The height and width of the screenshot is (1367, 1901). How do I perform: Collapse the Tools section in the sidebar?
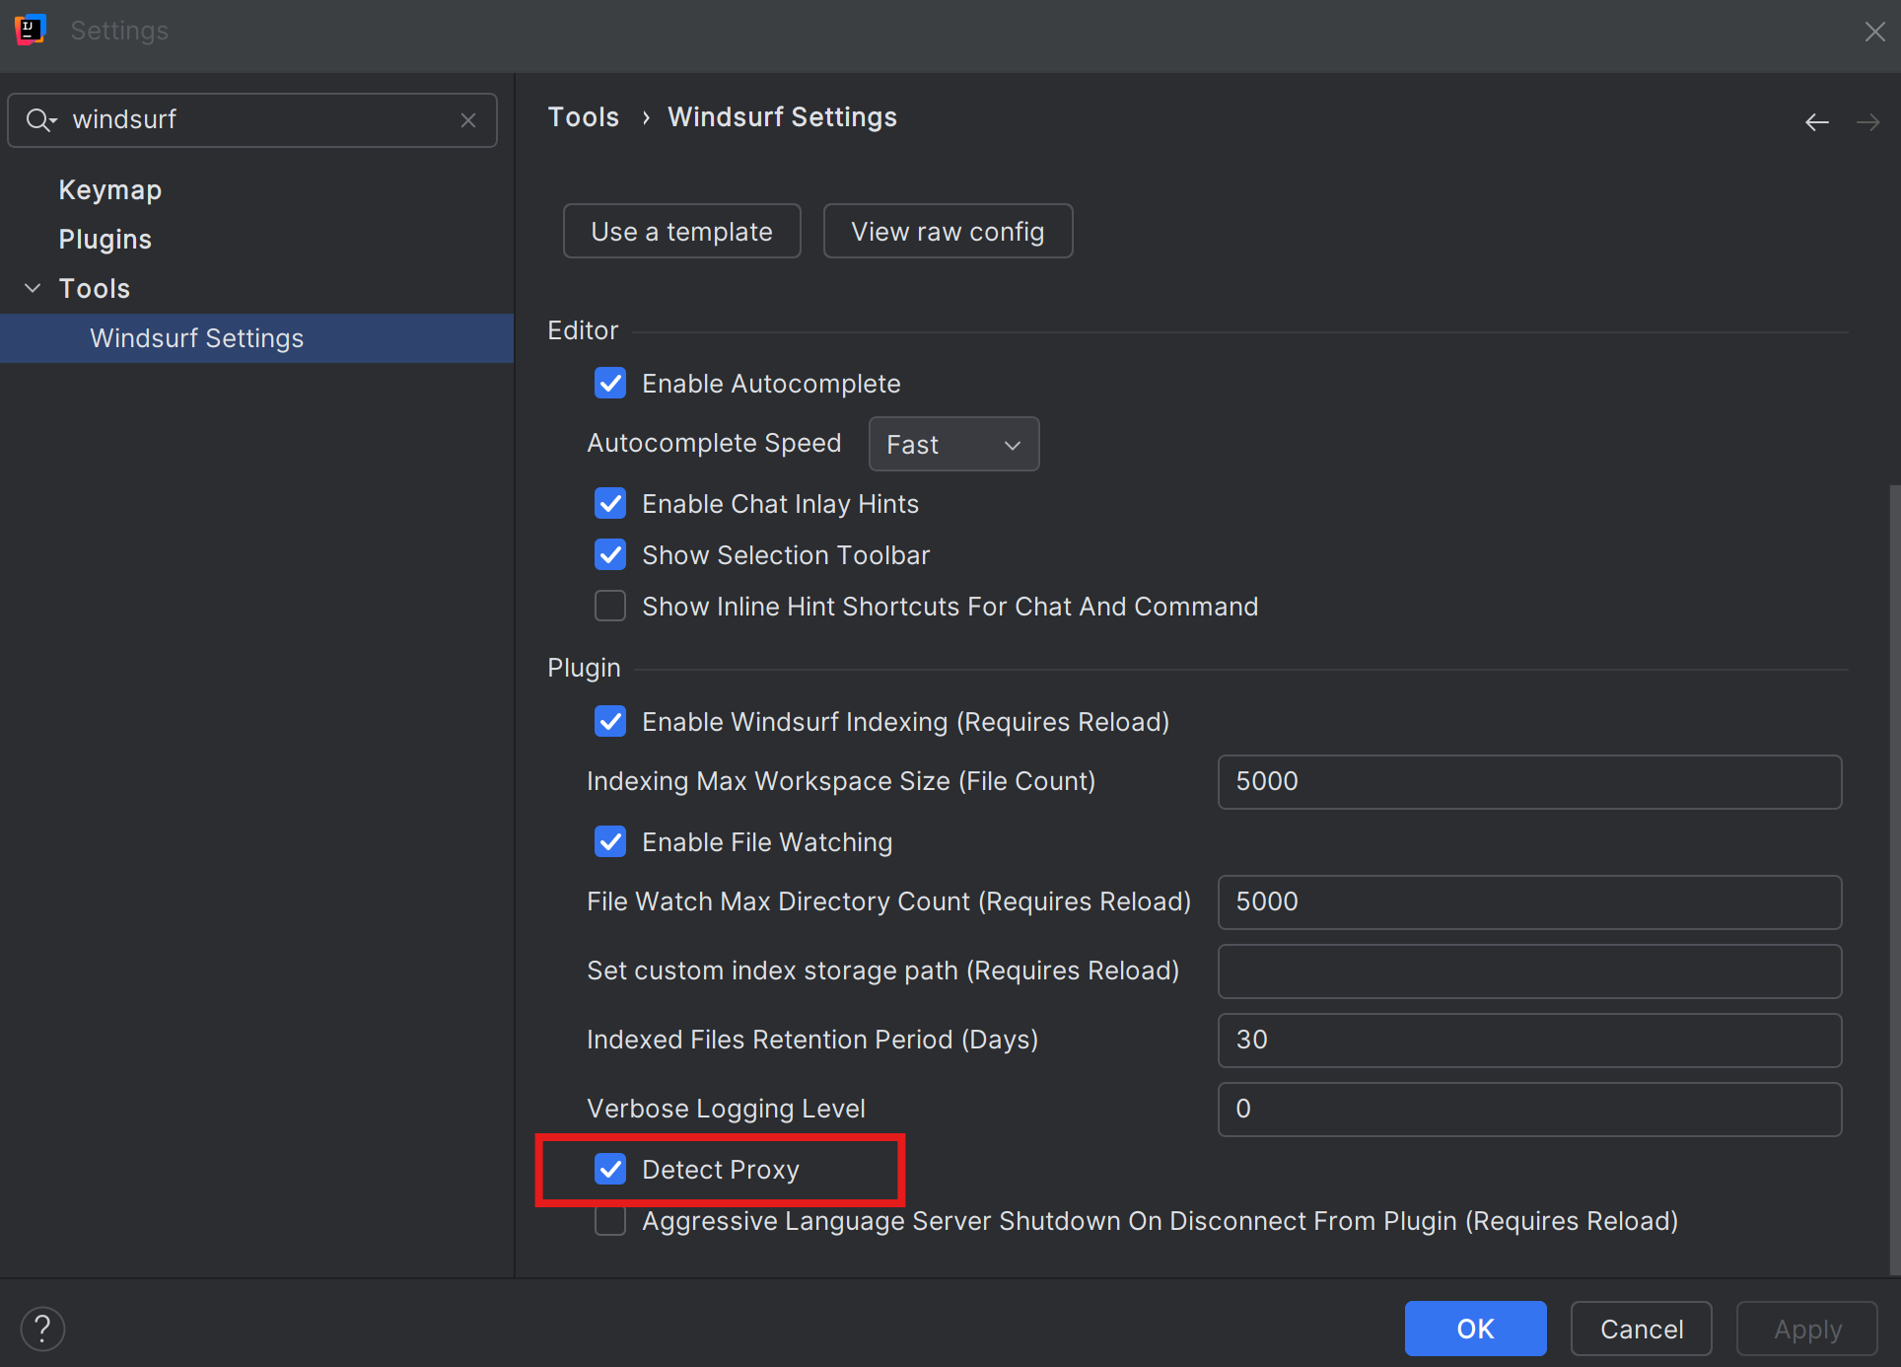[x=33, y=287]
